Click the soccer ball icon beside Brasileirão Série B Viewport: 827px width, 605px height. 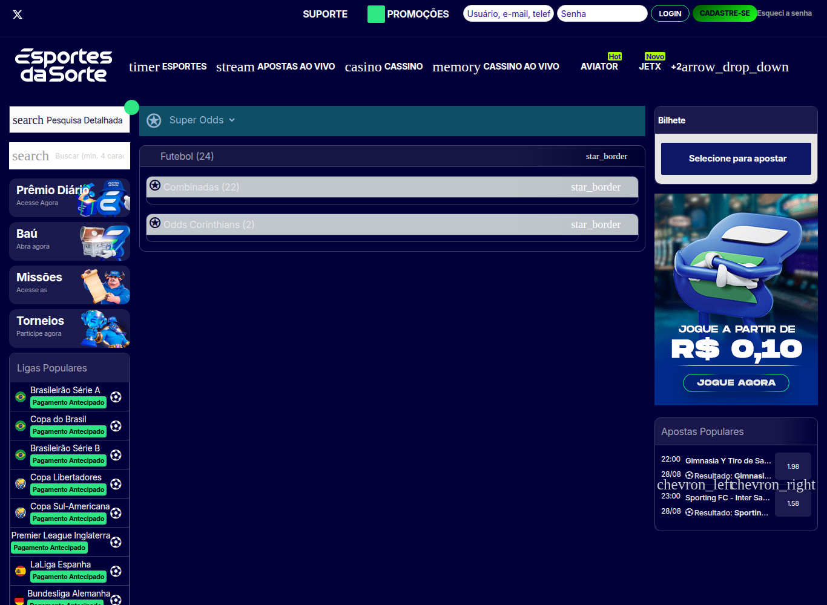(x=116, y=455)
